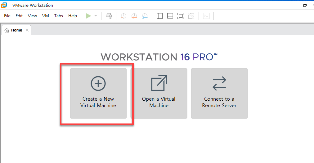Viewport: 314px width, 163px height.
Task: Enter full screen mode icon
Action: [181, 16]
